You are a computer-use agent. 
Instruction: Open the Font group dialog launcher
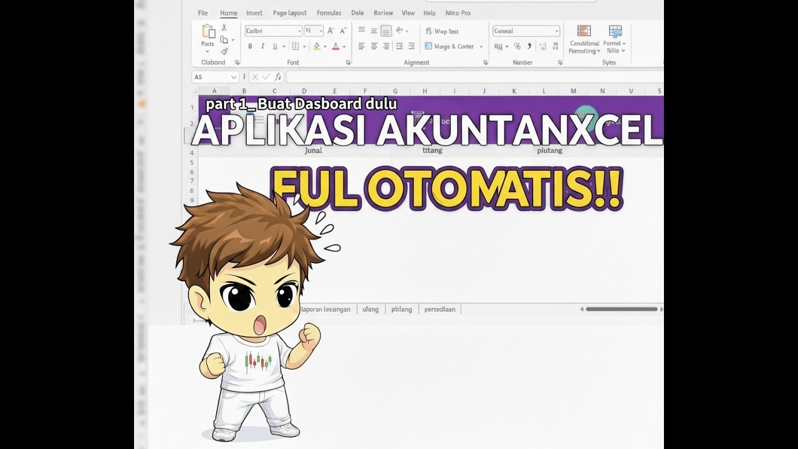coord(348,62)
